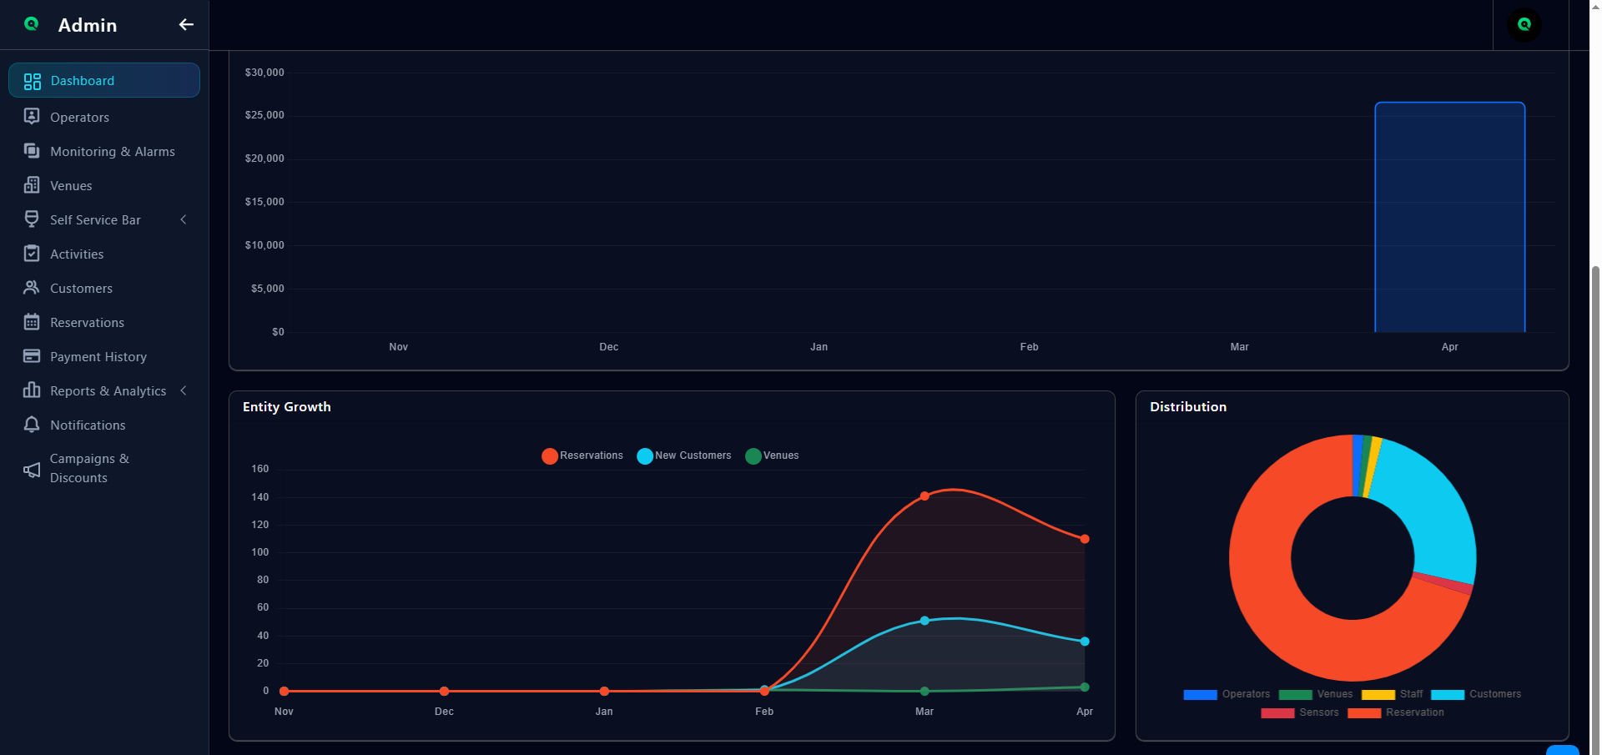1602x755 pixels.
Task: Expand the Reports & Analytics submenu chevron
Action: point(184,390)
